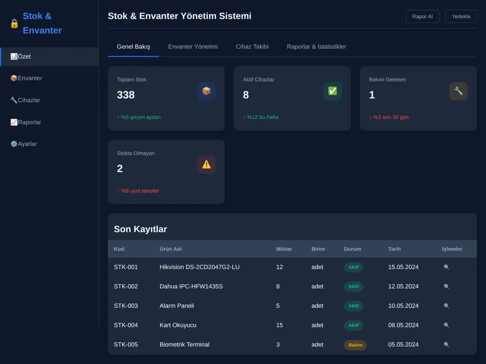Click the Kod column header
The height and width of the screenshot is (364, 486).
[119, 249]
